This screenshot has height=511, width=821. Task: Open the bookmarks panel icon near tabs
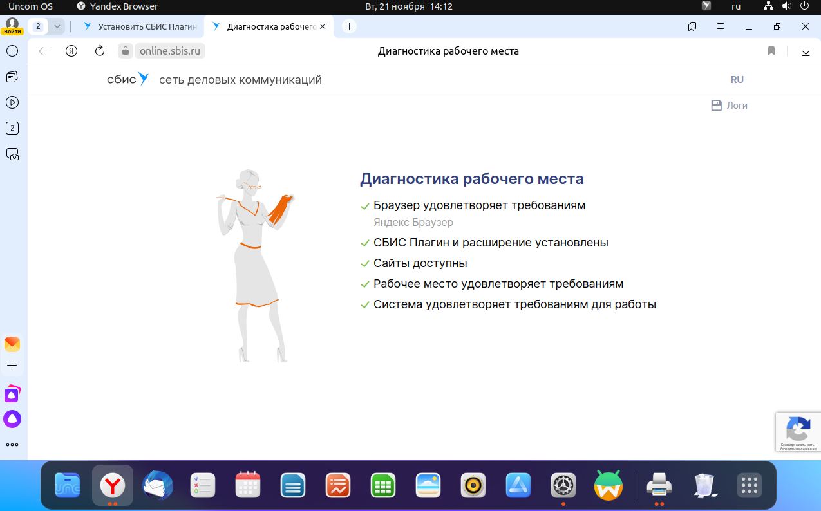691,26
